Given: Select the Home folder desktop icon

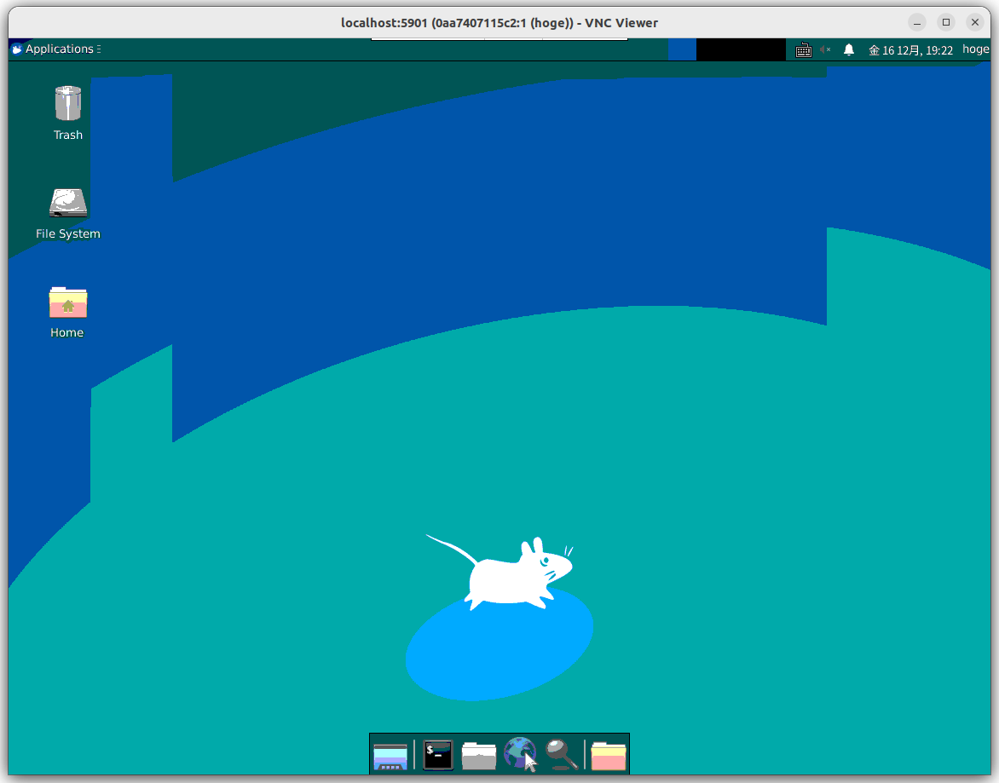Looking at the screenshot, I should [67, 312].
